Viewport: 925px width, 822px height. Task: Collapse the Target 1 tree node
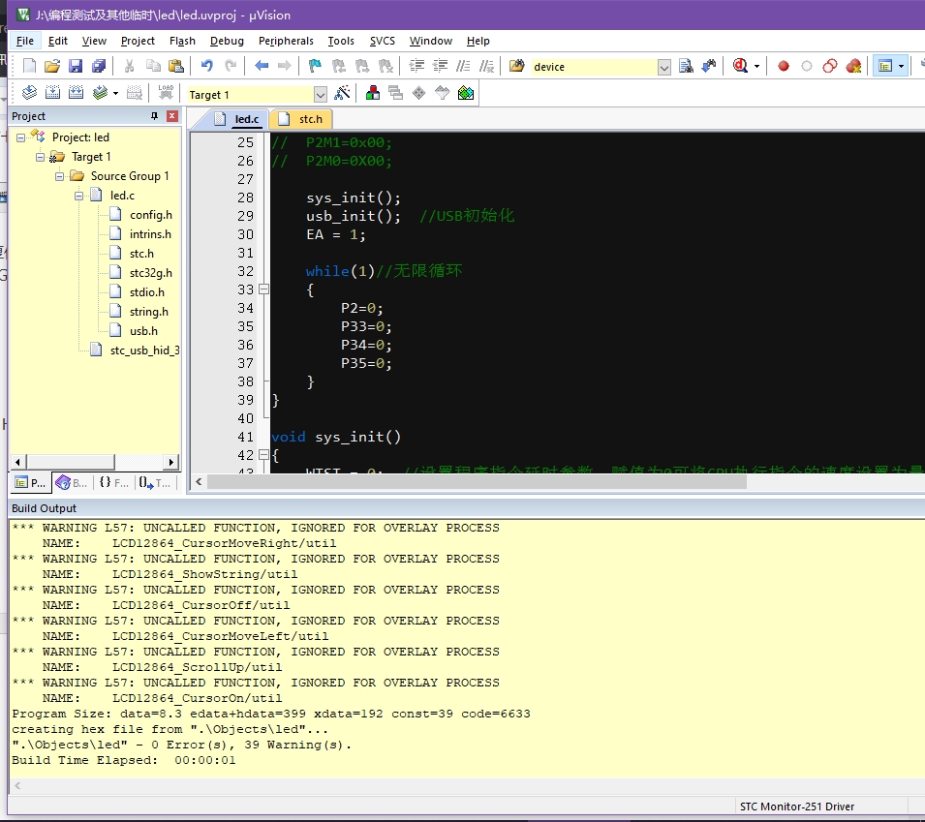(40, 157)
